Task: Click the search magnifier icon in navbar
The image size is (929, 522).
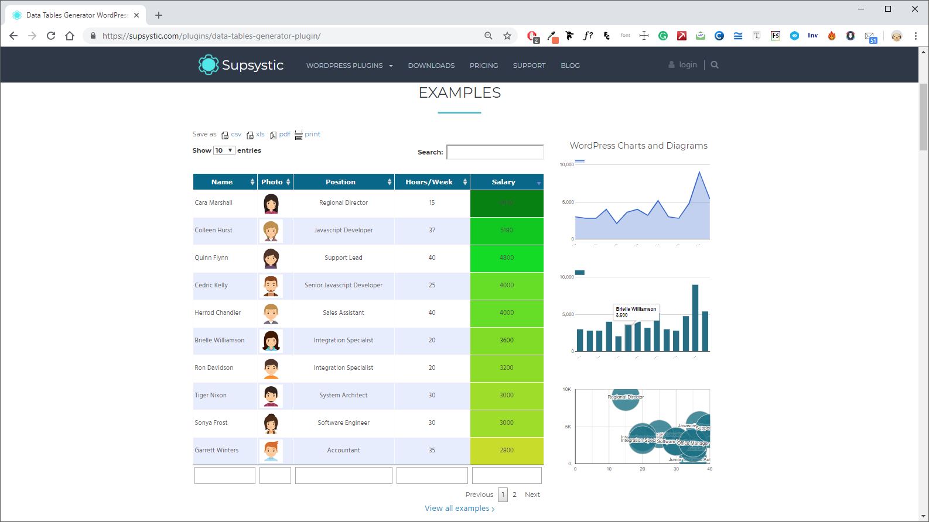Action: pyautogui.click(x=715, y=65)
